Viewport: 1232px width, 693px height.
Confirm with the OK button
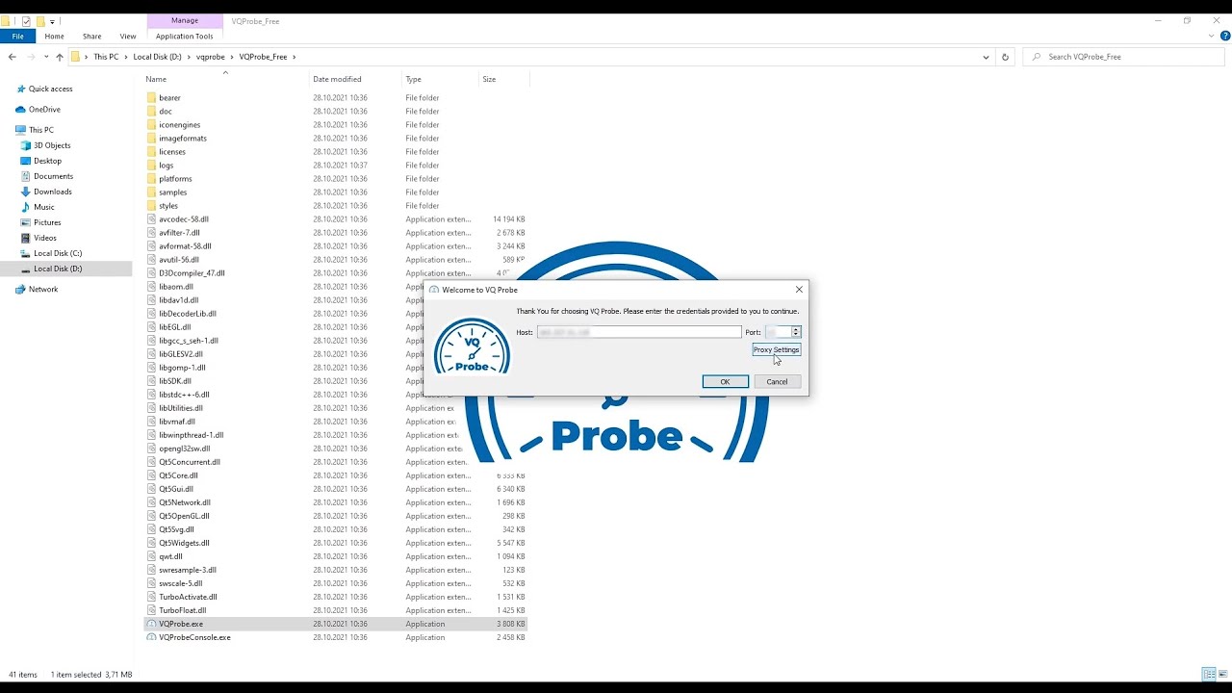tap(725, 382)
